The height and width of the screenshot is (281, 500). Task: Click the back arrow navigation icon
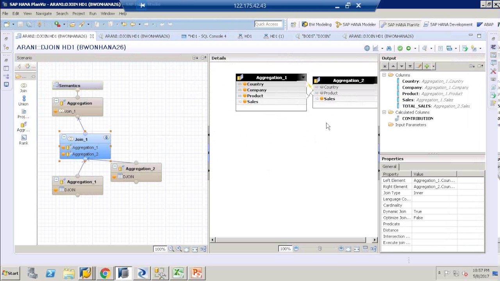133,24
